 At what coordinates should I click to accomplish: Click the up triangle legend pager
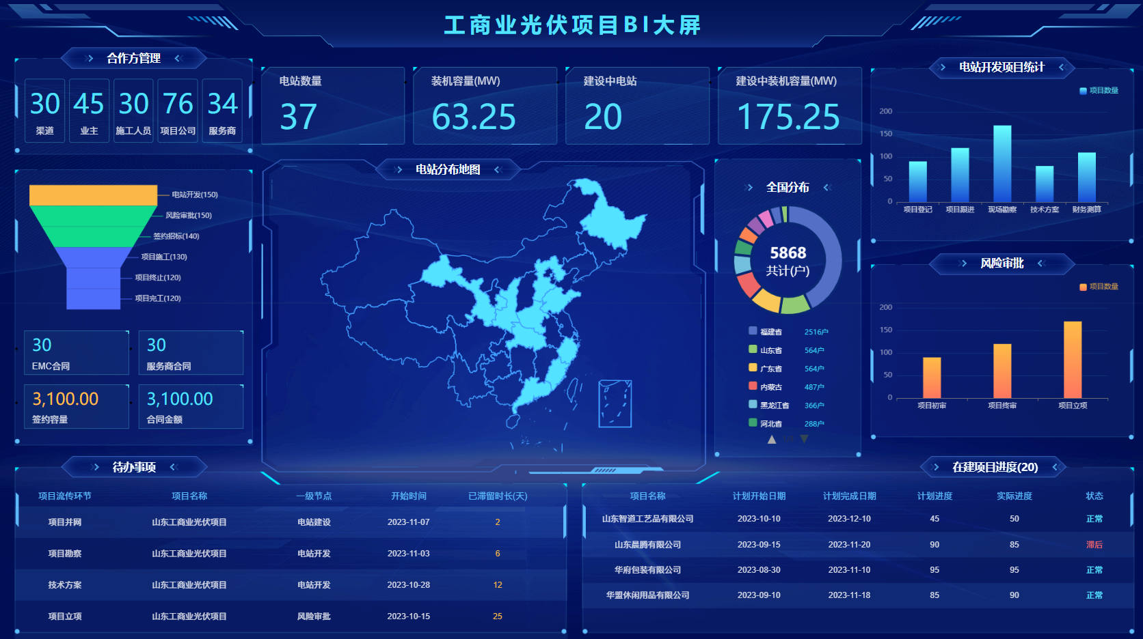coord(772,440)
